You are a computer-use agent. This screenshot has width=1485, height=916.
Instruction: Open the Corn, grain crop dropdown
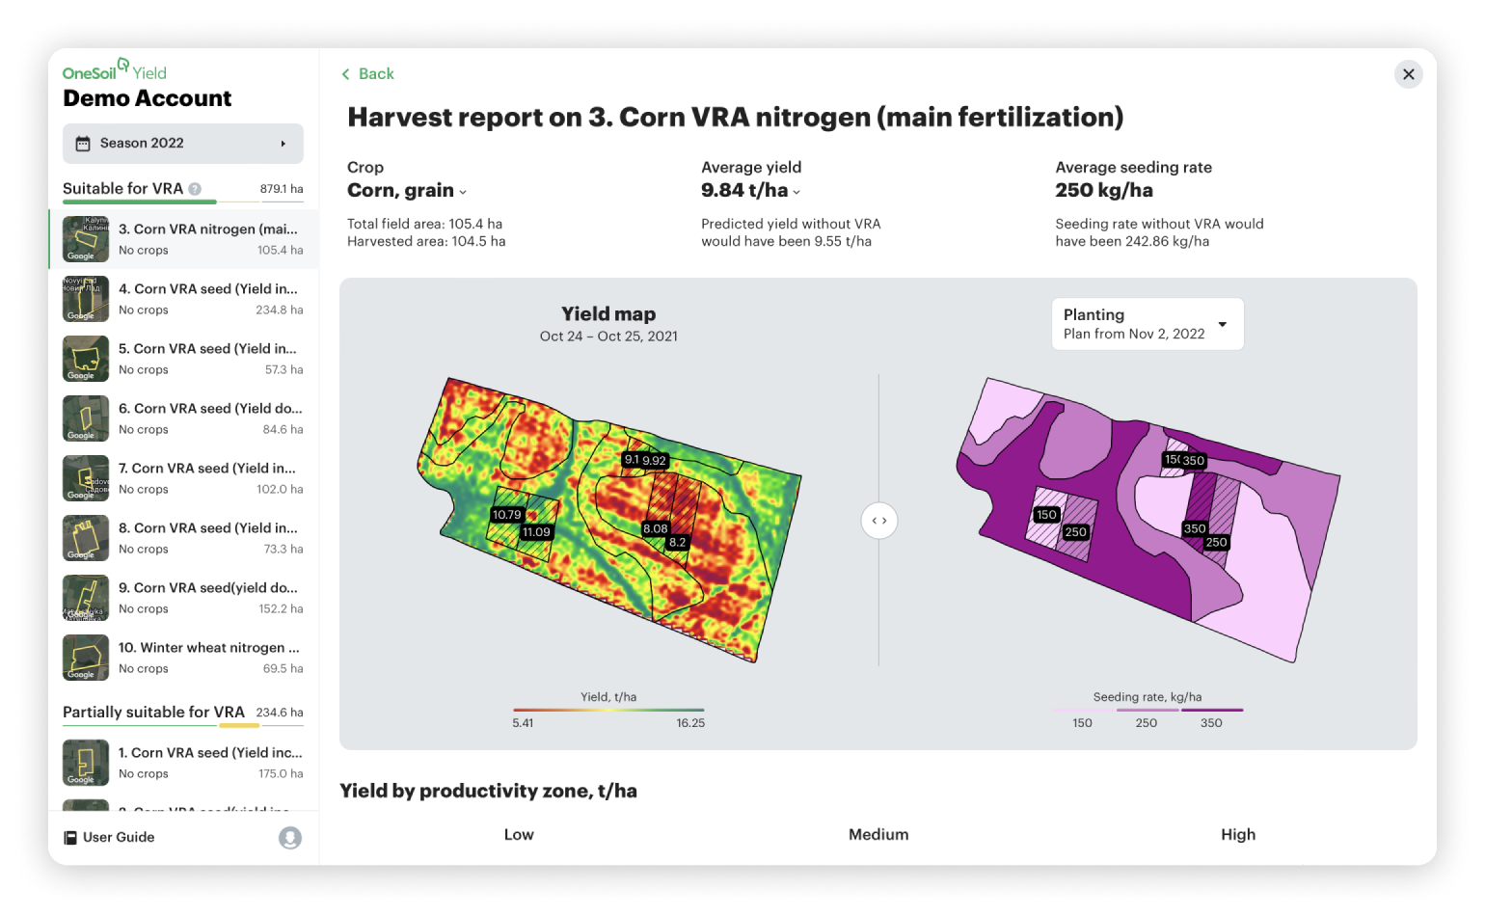pos(407,190)
